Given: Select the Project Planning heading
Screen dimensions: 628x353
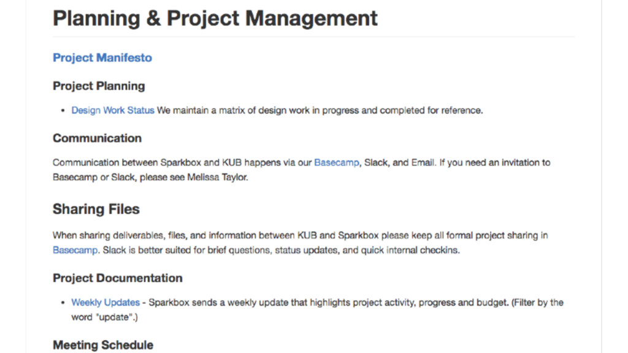Looking at the screenshot, I should click(x=99, y=86).
